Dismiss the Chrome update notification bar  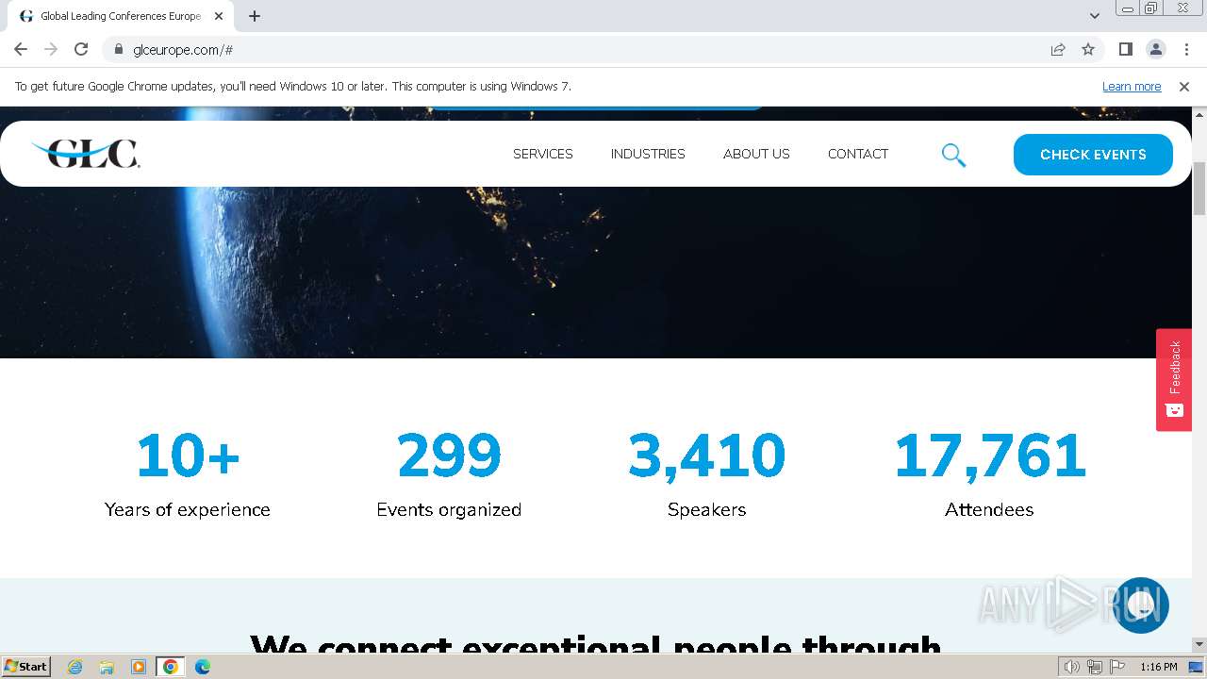(x=1184, y=87)
